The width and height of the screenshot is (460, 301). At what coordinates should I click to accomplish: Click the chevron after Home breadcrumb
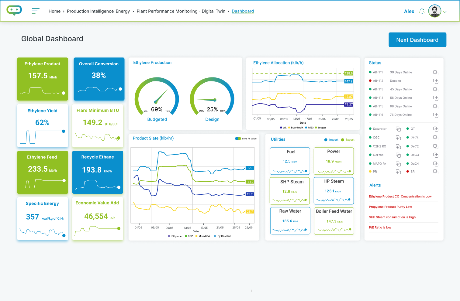pos(63,11)
